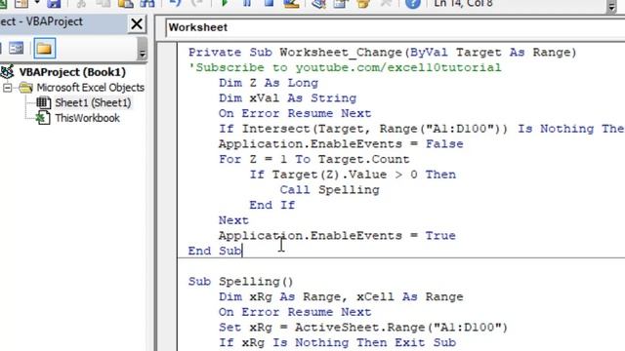Click the Dim Z As Long line
This screenshot has width=625, height=351.
point(269,83)
